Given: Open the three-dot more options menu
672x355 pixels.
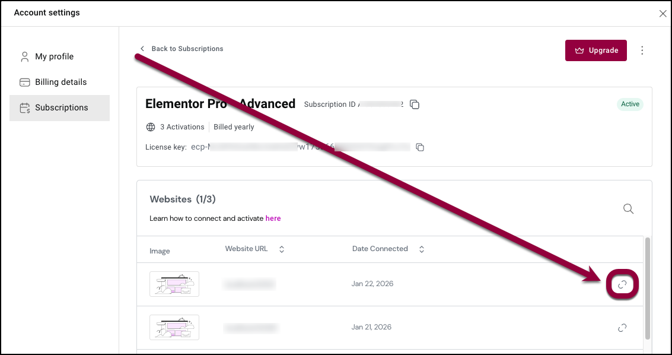Looking at the screenshot, I should tap(642, 50).
